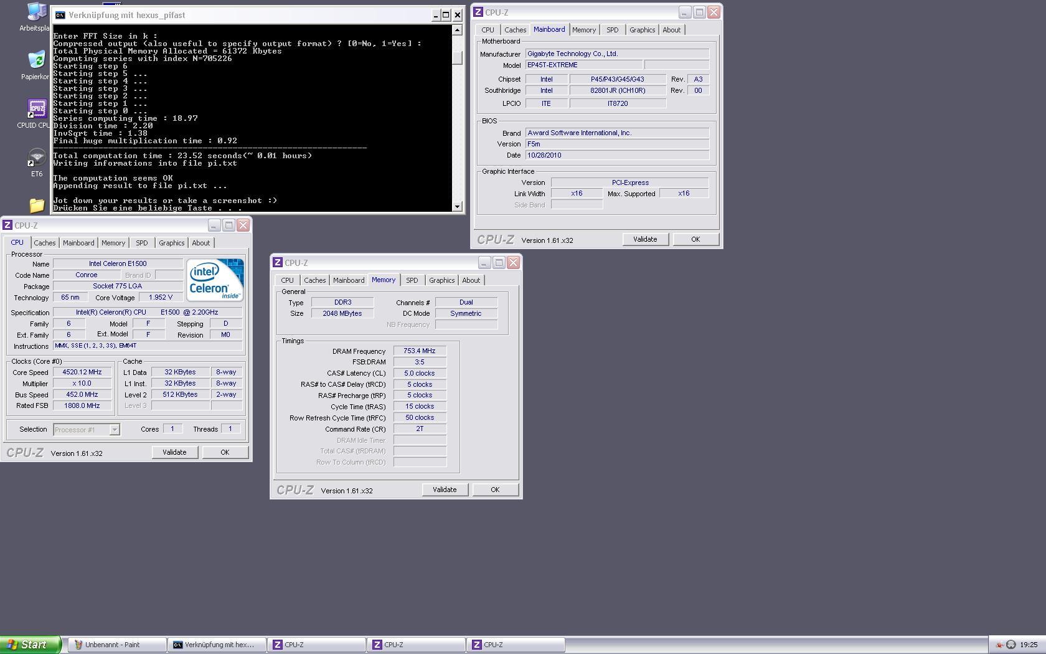The width and height of the screenshot is (1046, 654).
Task: Select the tRFC 50 clocks value
Action: tap(420, 417)
